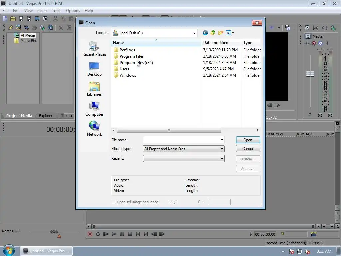Image resolution: width=341 pixels, height=256 pixels.
Task: Click Pause in the transport bar
Action: [x=122, y=234]
